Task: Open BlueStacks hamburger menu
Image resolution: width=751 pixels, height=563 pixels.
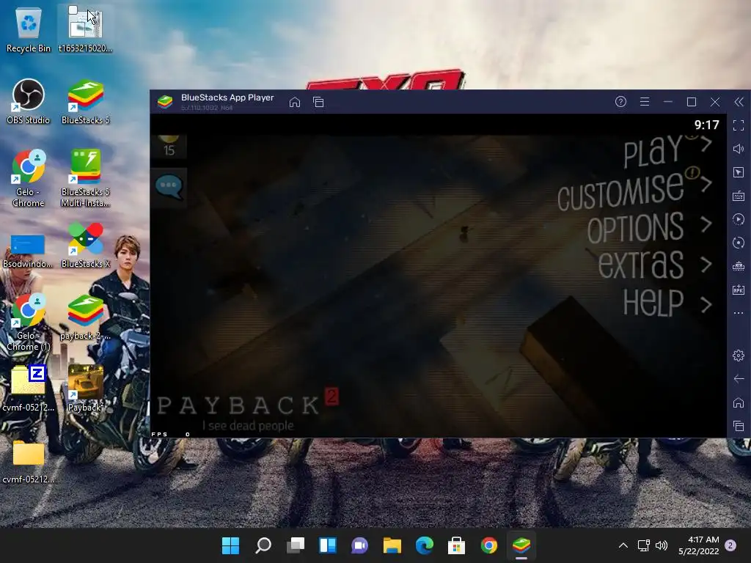Action: pyautogui.click(x=645, y=101)
